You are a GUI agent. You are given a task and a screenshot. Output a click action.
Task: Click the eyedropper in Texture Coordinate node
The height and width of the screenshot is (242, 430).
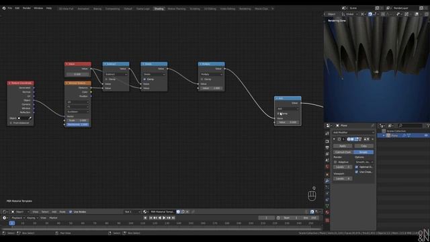(x=30, y=118)
